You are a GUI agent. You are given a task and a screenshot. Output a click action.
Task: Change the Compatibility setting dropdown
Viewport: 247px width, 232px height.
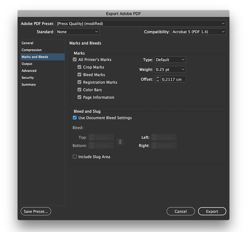click(199, 32)
